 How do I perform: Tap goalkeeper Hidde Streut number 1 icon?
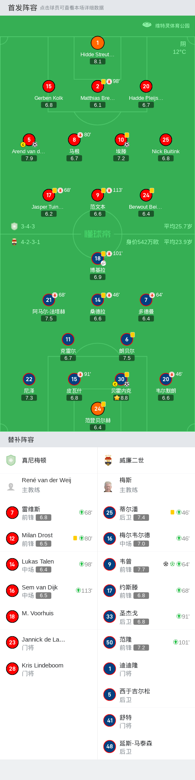point(97,43)
